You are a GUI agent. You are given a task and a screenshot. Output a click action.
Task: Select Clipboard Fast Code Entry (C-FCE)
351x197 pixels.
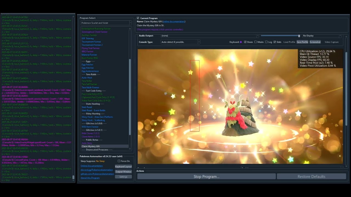click(98, 98)
